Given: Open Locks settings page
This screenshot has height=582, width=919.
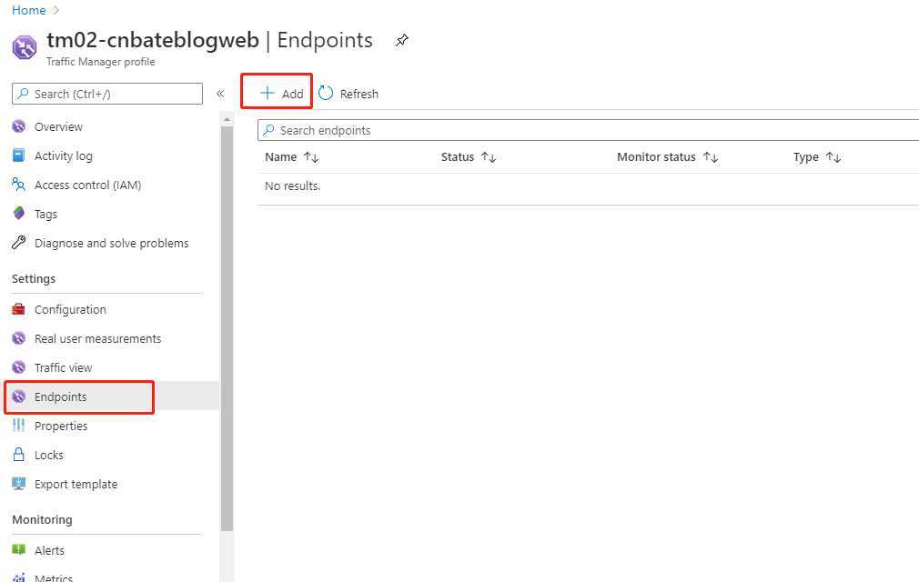Looking at the screenshot, I should pyautogui.click(x=48, y=455).
